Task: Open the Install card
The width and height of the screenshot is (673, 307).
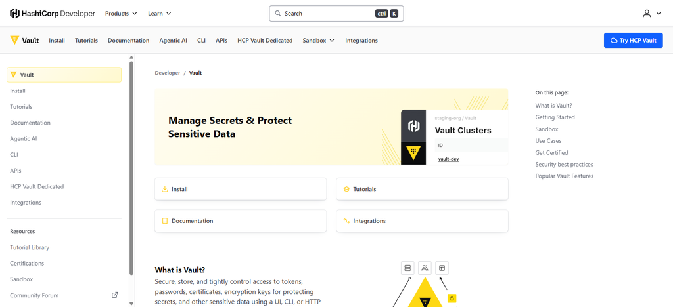Action: click(241, 189)
